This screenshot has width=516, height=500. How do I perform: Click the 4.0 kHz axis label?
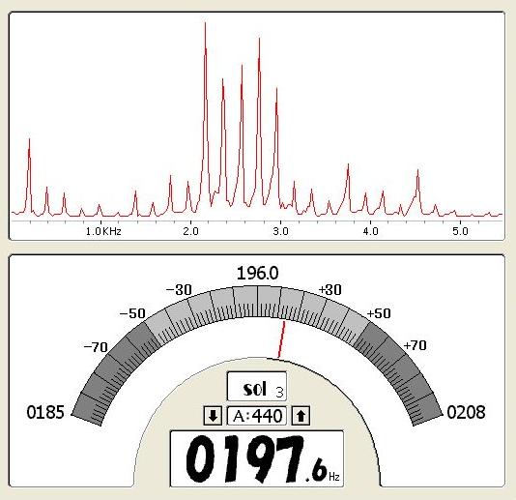[x=370, y=231]
